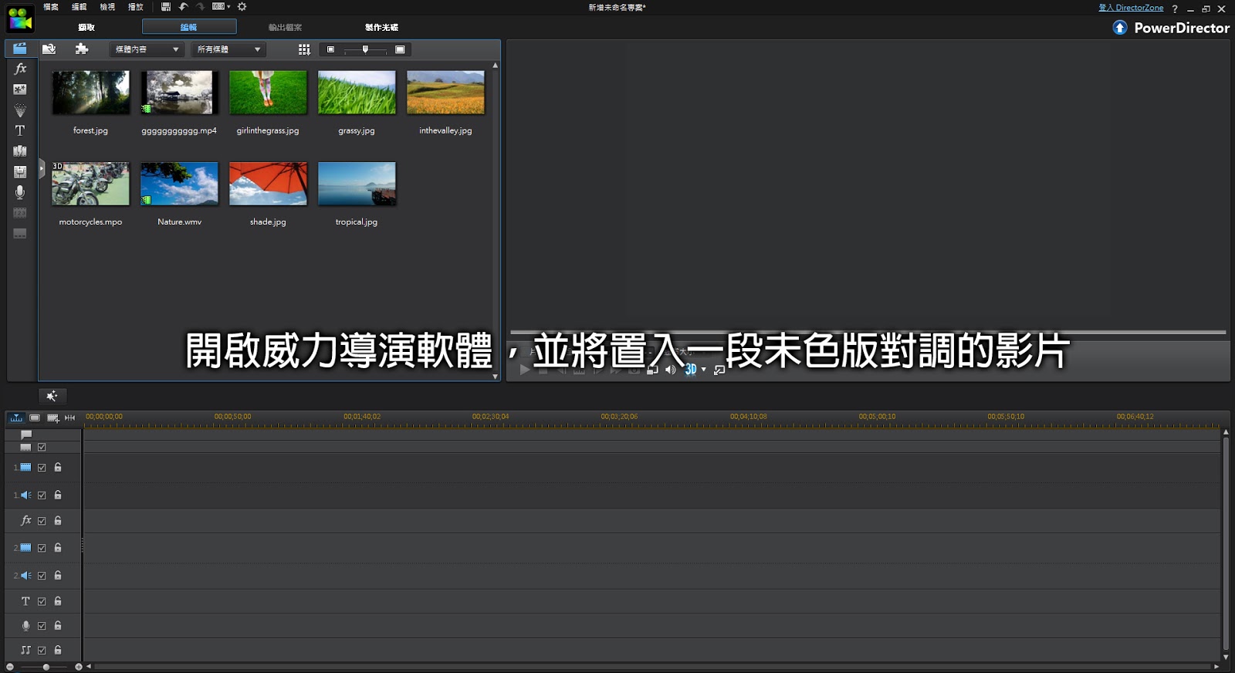This screenshot has width=1235, height=673.
Task: Click the help question mark icon
Action: point(1175,8)
